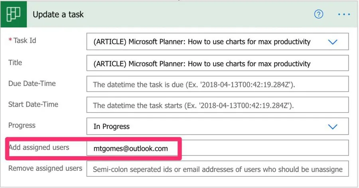
Task: Click the required Task Id label
Action: click(x=24, y=40)
